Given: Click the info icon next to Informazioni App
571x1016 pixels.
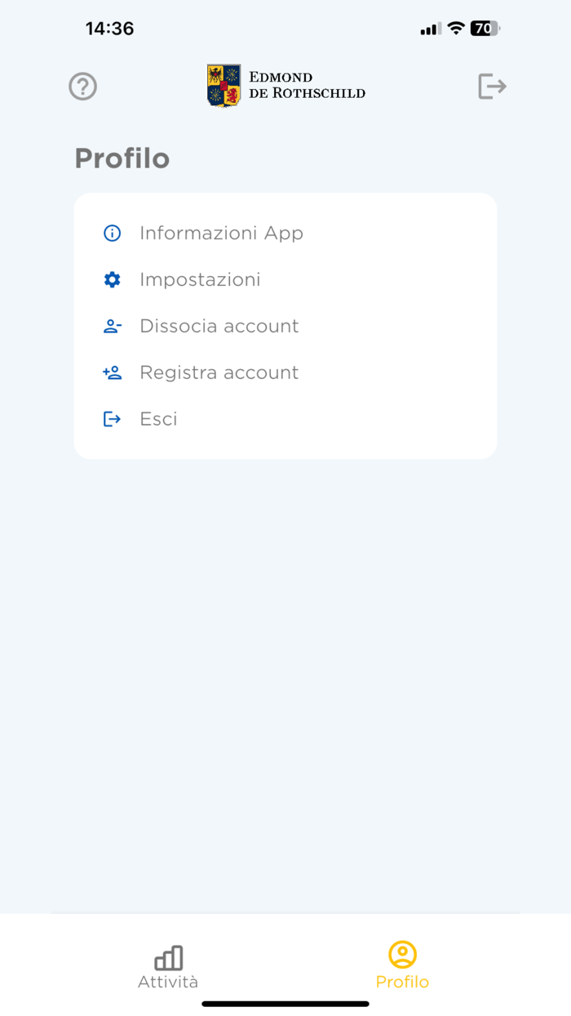Looking at the screenshot, I should coord(112,233).
